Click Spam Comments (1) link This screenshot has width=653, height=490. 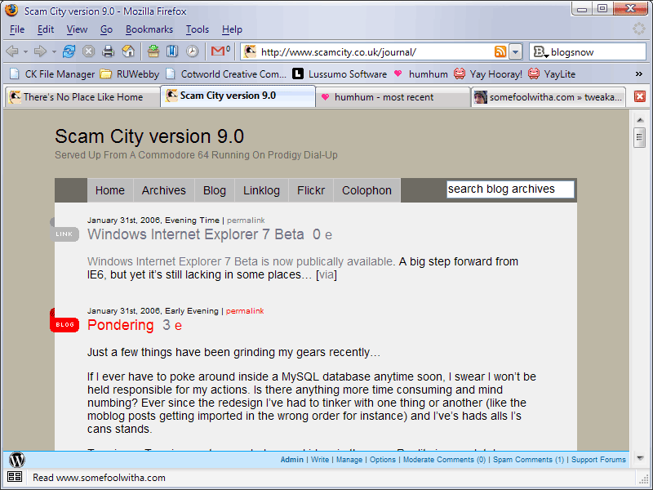pos(528,460)
